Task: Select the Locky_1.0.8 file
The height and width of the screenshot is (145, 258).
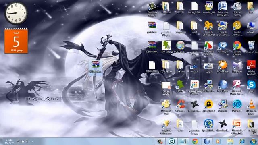Action: click(194, 8)
